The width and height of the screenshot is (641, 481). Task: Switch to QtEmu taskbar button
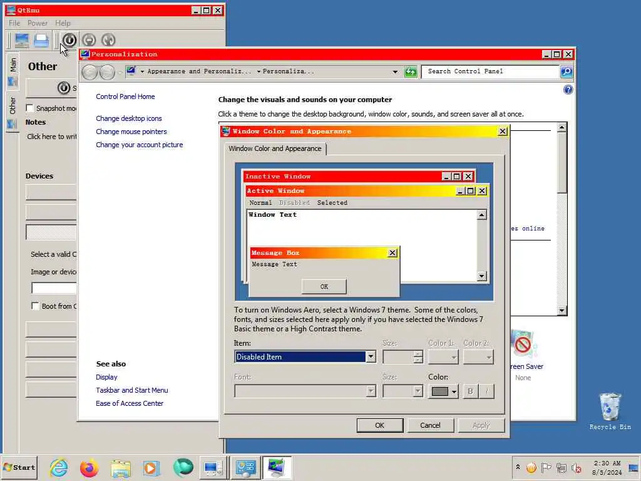point(213,468)
